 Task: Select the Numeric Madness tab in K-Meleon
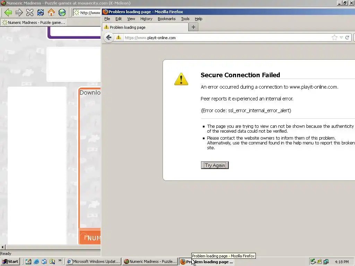click(x=34, y=23)
